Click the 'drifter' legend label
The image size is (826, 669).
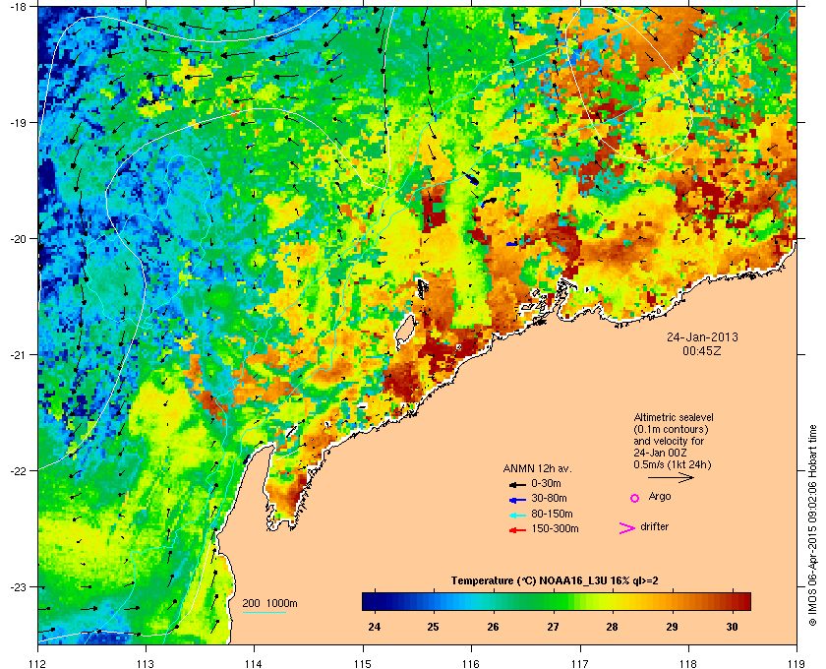[x=654, y=526]
